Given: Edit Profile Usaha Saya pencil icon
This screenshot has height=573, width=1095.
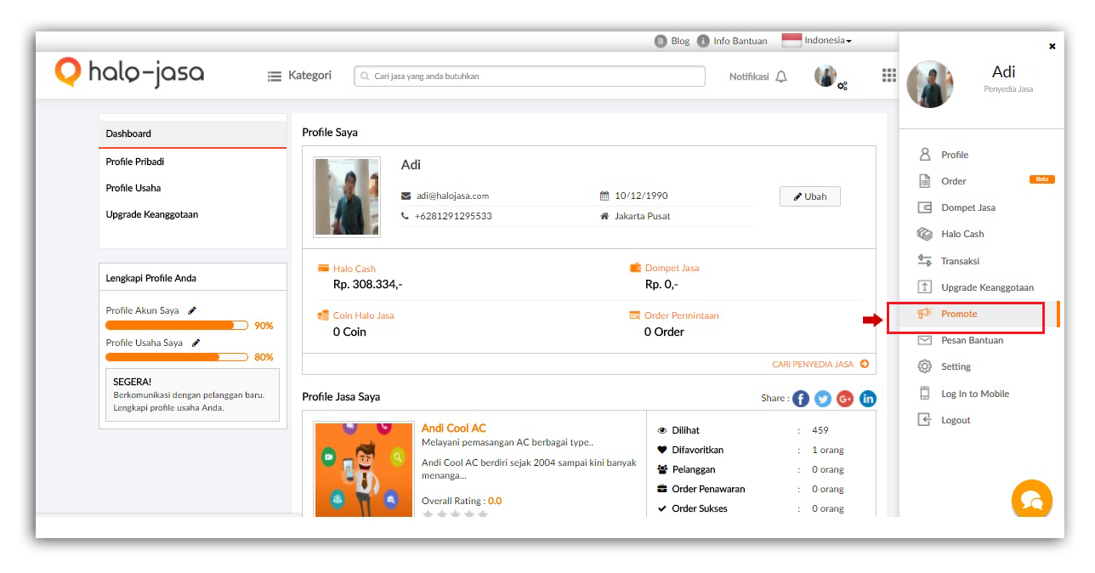Looking at the screenshot, I should (196, 343).
